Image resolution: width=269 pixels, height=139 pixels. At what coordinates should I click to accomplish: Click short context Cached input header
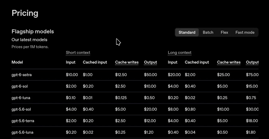point(95,62)
